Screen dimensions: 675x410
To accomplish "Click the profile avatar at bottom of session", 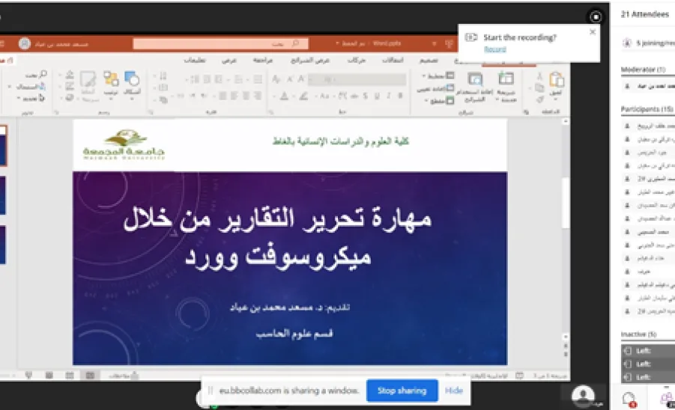I will [583, 395].
